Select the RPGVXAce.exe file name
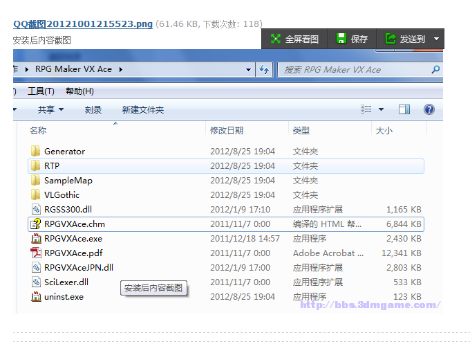Image resolution: width=470 pixels, height=353 pixels. click(x=73, y=238)
